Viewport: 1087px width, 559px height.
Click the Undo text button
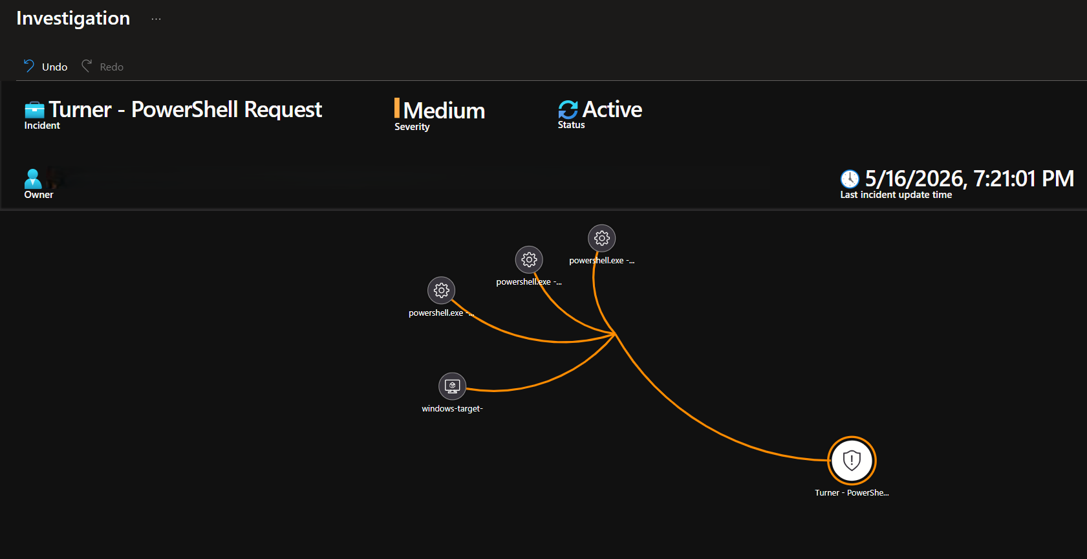pos(55,67)
